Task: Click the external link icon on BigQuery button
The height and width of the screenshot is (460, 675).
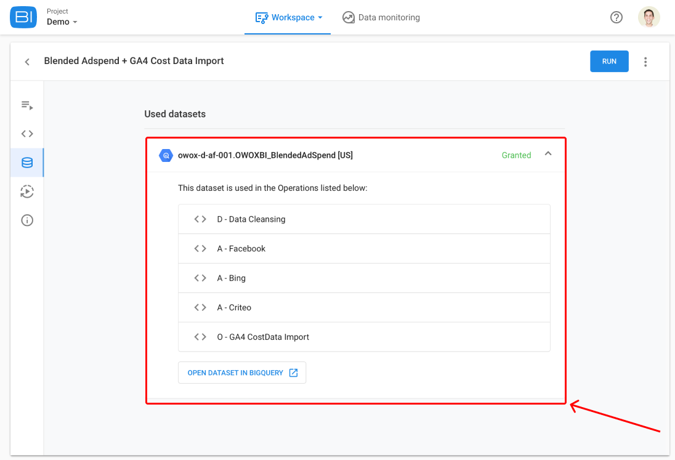Action: (x=293, y=373)
